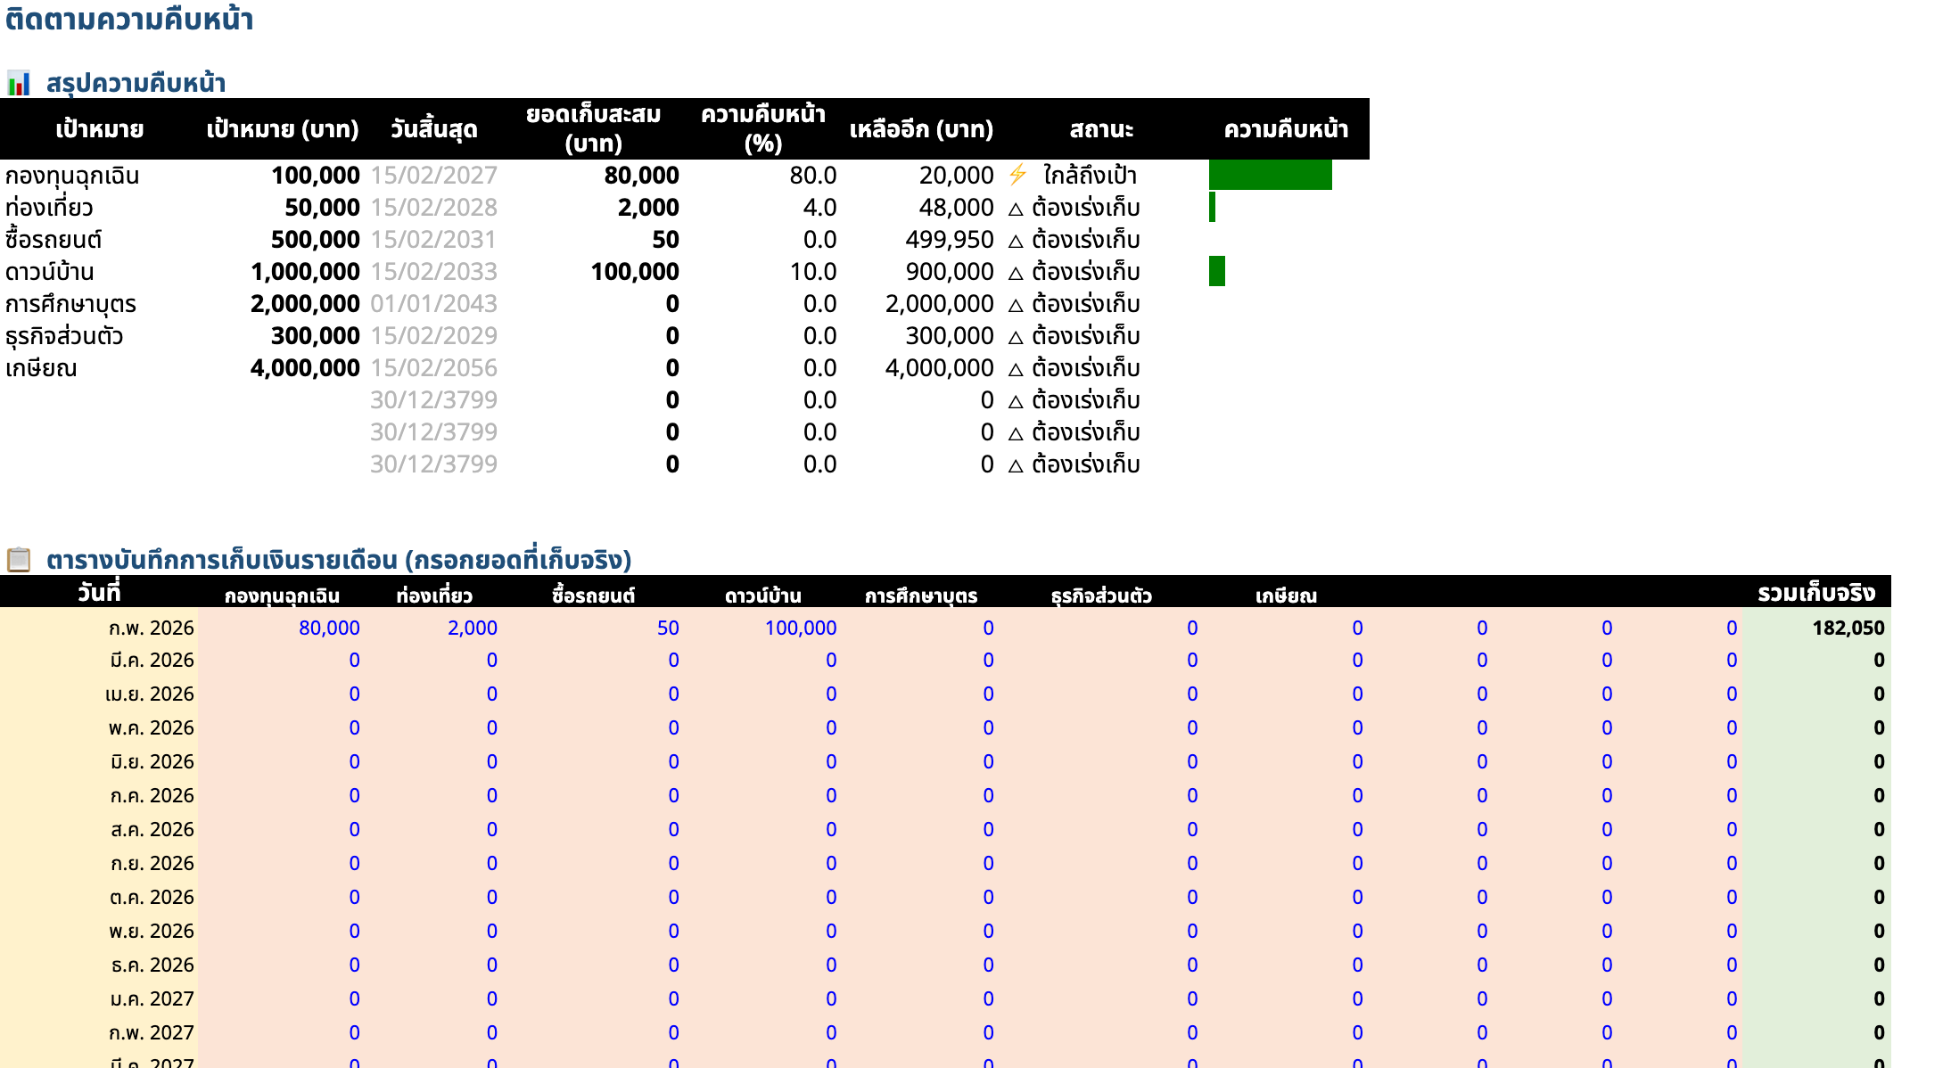Select the เป้าหมาย amount 4,000,000 for เกษียณ
The height and width of the screenshot is (1068, 1951).
tap(305, 368)
